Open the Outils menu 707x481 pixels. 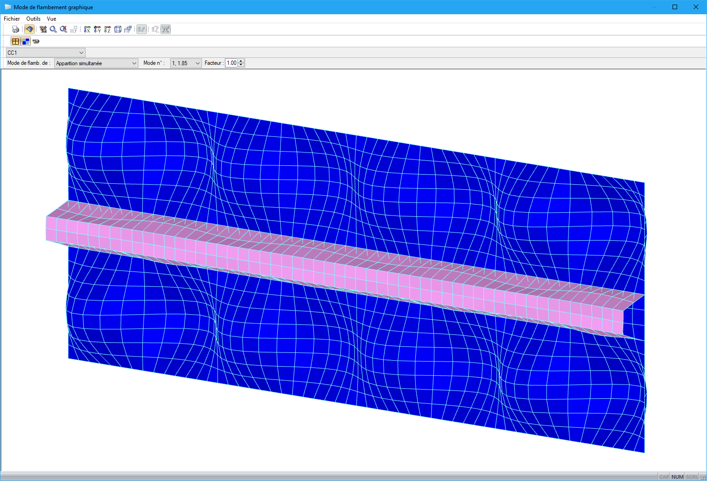[x=34, y=19]
